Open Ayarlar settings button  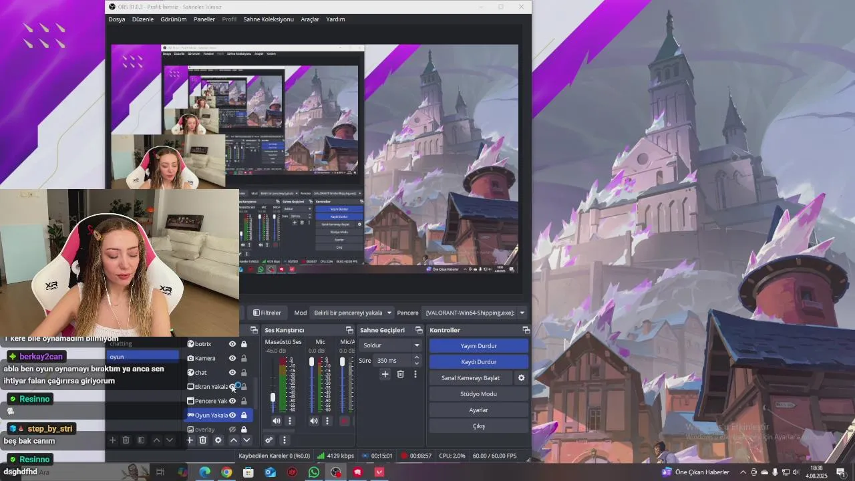[x=479, y=410]
